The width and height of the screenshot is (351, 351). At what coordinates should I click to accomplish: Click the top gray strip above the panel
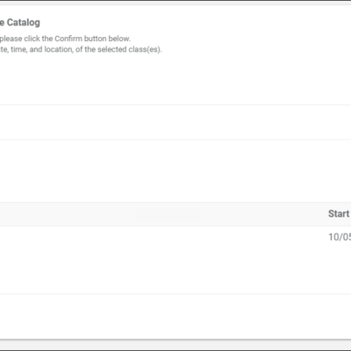[x=175, y=3]
